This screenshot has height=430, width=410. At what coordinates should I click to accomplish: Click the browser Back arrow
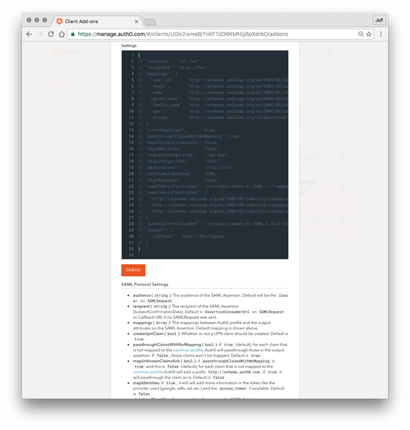29,34
